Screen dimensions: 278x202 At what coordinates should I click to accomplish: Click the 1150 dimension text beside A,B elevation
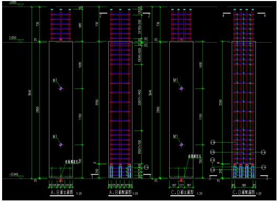(x=80, y=116)
